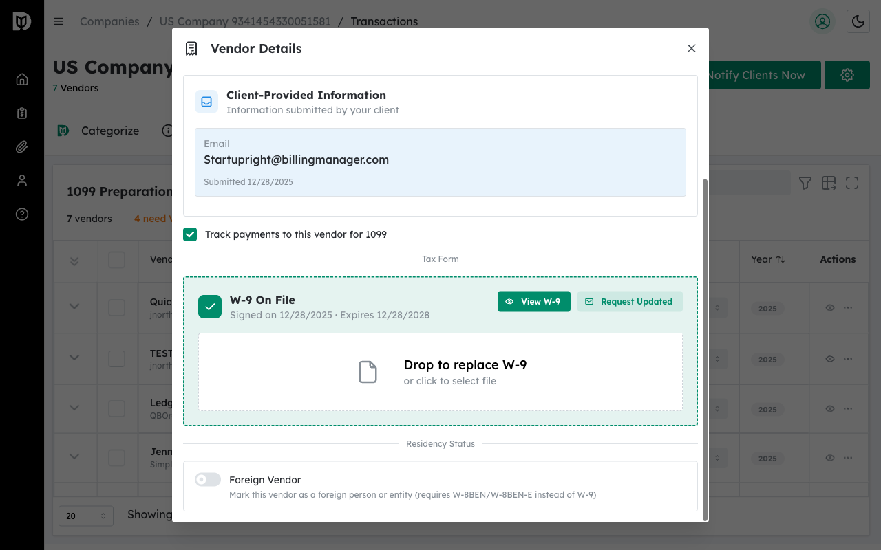Expand the table with the fullscreen icon

851,183
